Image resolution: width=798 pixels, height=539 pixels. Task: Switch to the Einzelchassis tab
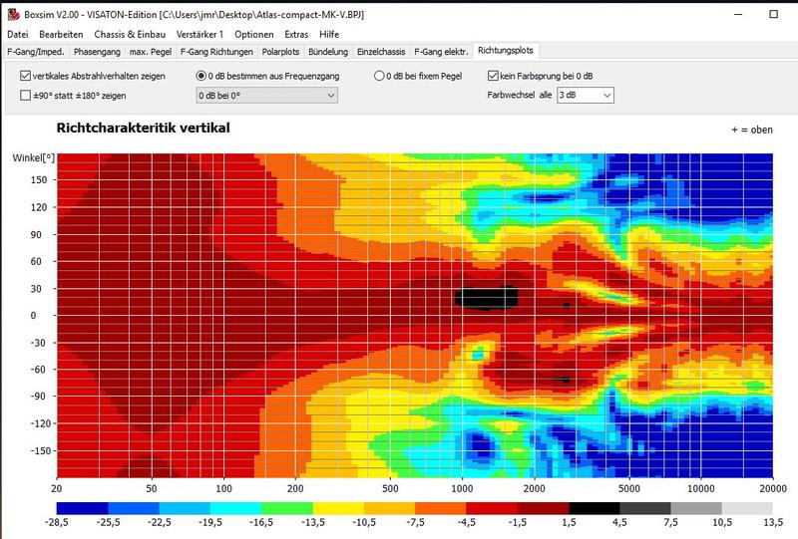point(381,52)
